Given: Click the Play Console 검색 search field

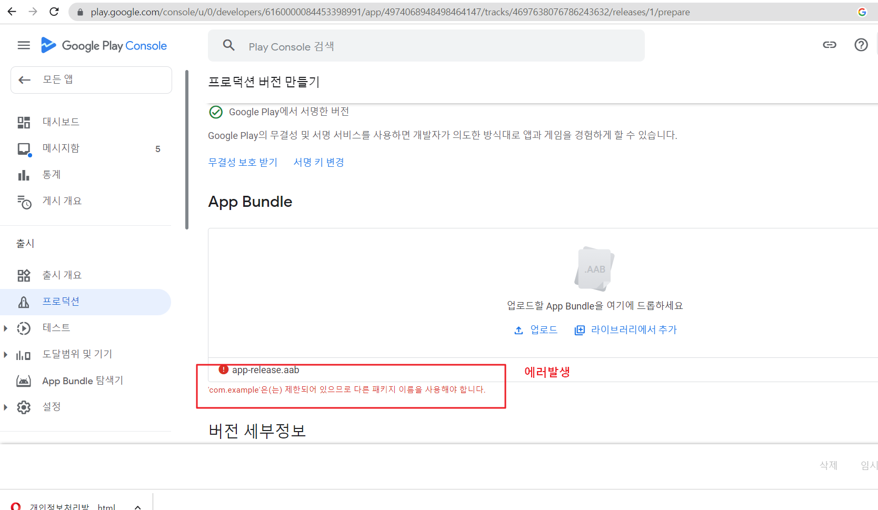Looking at the screenshot, I should pyautogui.click(x=426, y=46).
